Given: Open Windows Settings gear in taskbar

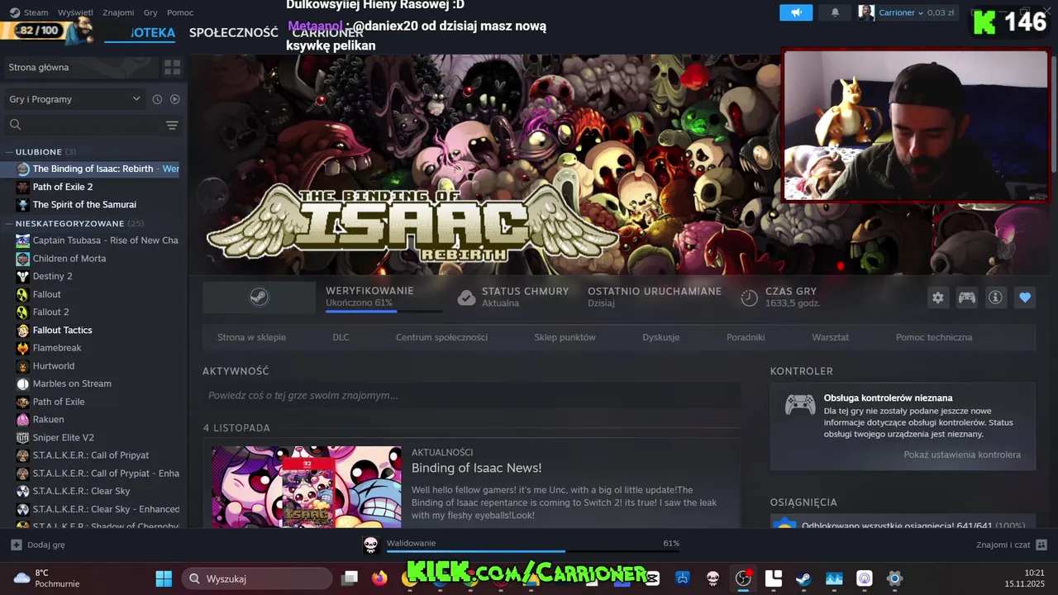Looking at the screenshot, I should tap(894, 578).
